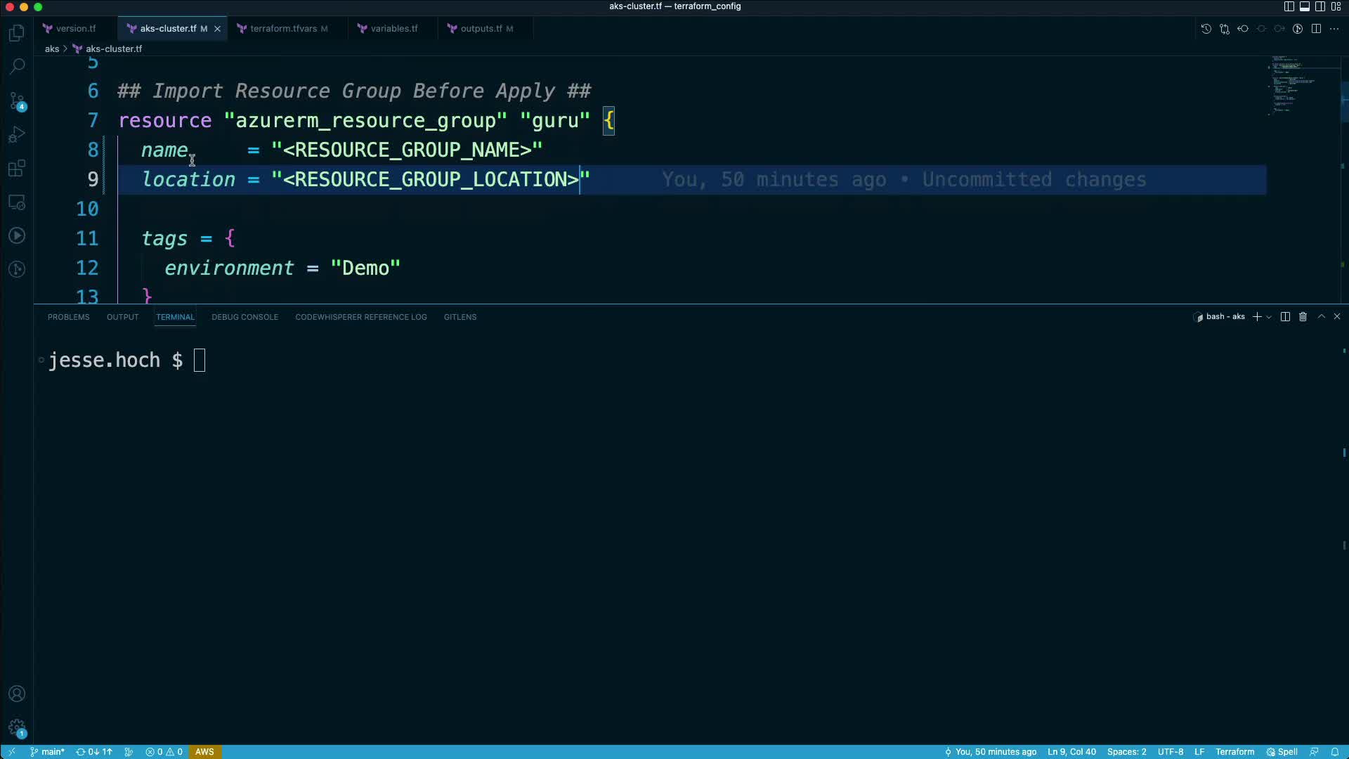Viewport: 1349px width, 759px height.
Task: Toggle the secondary sidebar layout button
Action: point(1320,6)
